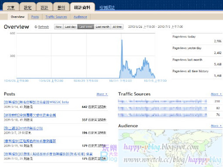The image size is (223, 167).
Task: Click the Pageviews last month label
Action: [x=187, y=60]
